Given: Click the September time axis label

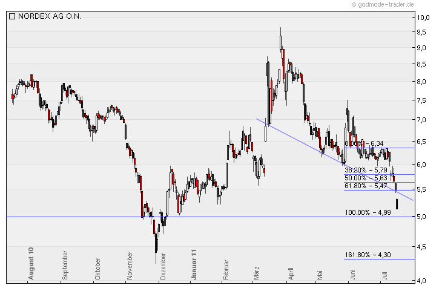Looking at the screenshot, I should 65,265.
